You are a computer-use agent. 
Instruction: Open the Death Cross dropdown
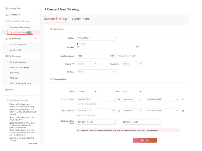coord(132,110)
